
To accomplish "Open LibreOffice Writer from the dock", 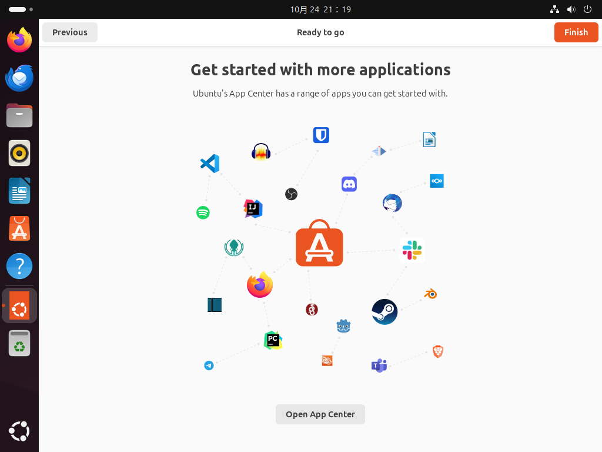I will [19, 191].
